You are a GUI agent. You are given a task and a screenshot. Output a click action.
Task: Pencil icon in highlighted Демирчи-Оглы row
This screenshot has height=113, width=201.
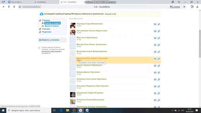coord(159,59)
